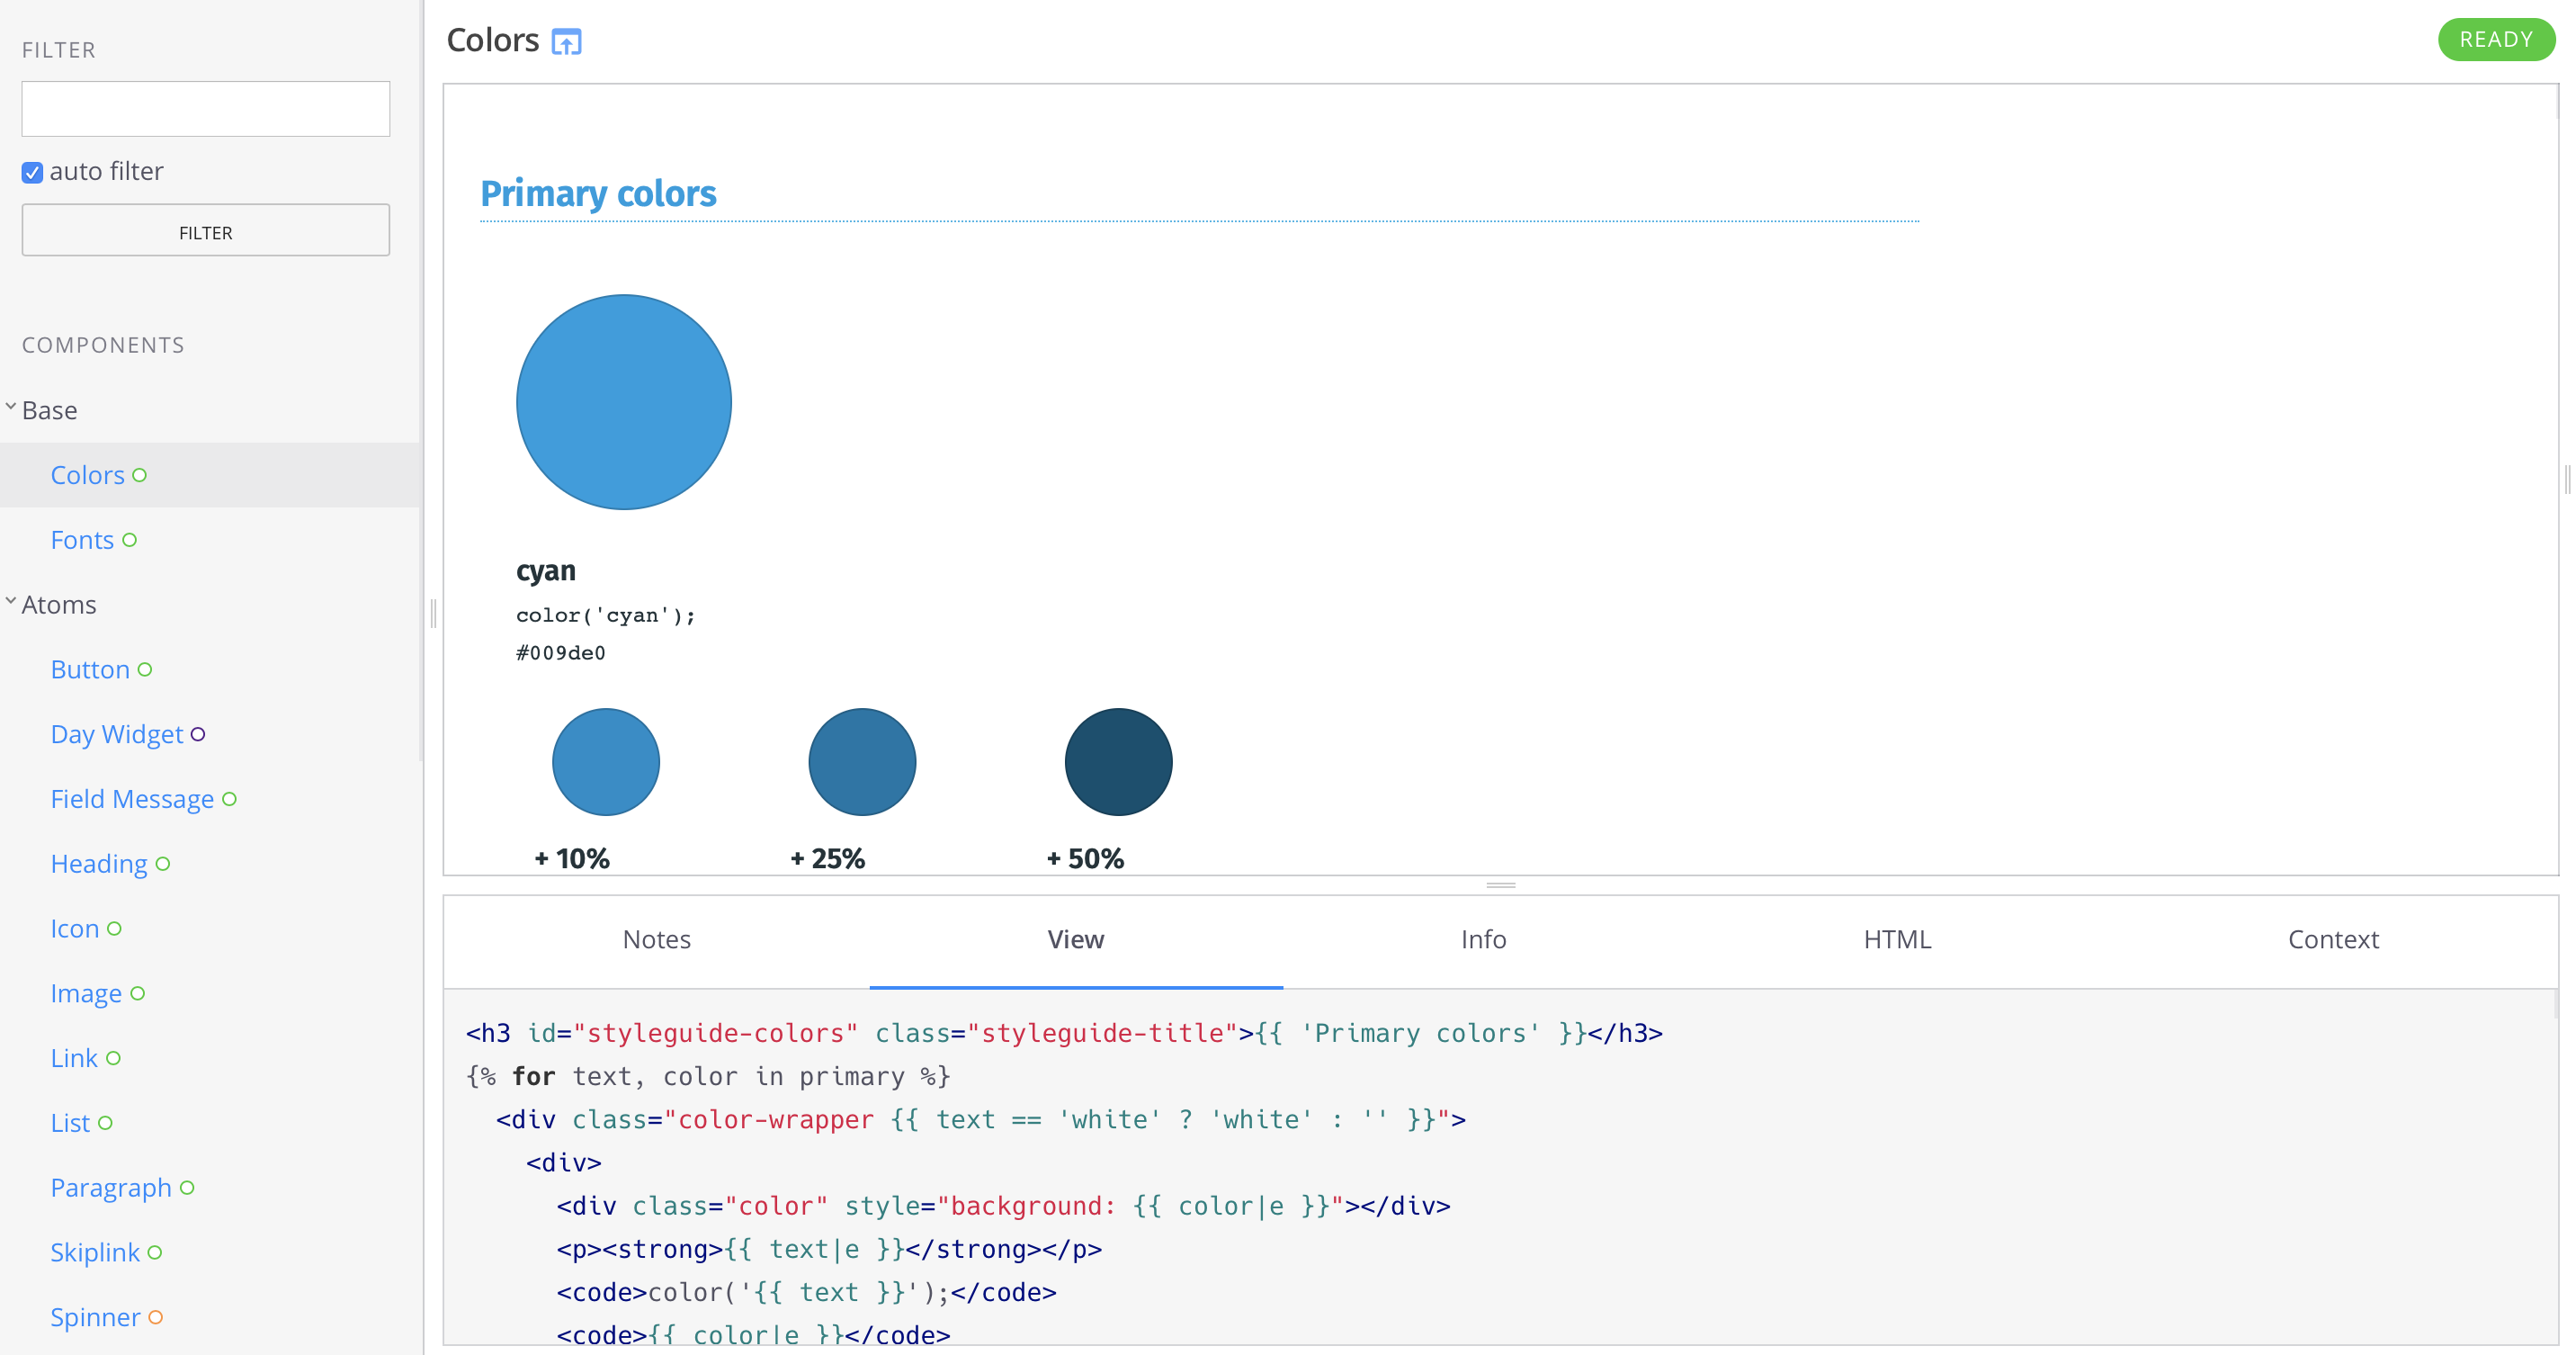Click the READY status badge
Viewport: 2576px width, 1355px height.
2496,40
